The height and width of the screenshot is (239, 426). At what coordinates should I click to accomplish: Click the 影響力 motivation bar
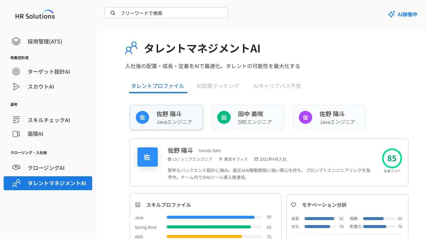(379, 227)
